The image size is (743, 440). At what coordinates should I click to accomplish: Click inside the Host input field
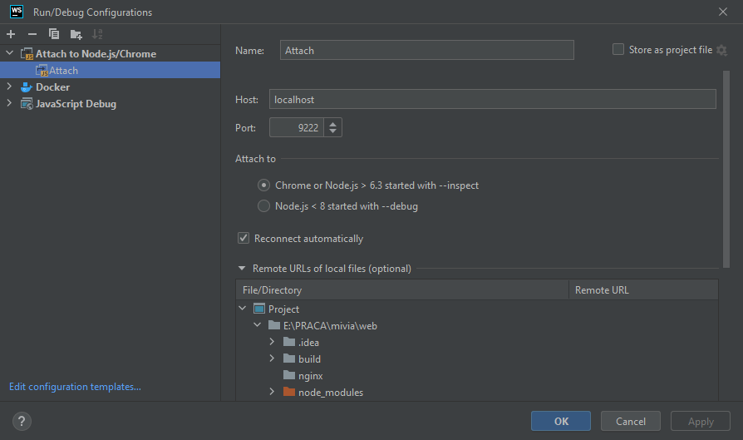pos(492,100)
